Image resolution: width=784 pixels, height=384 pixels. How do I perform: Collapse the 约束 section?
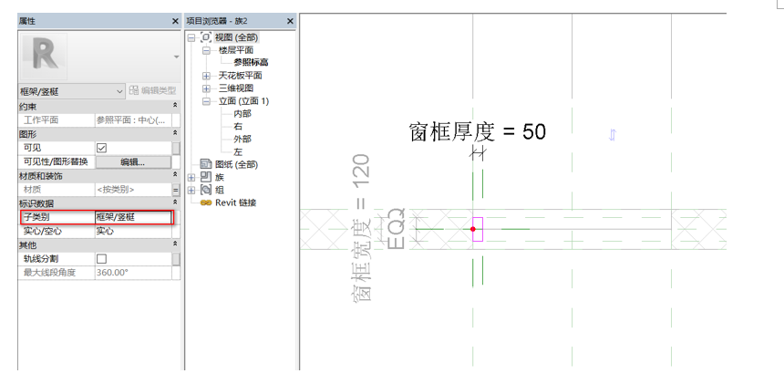tap(175, 106)
